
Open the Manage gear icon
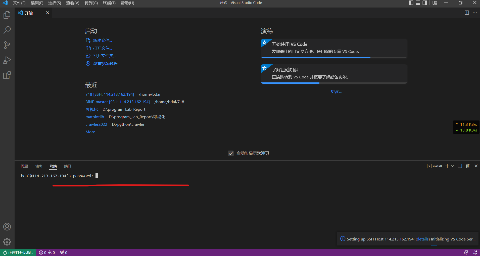click(x=7, y=242)
